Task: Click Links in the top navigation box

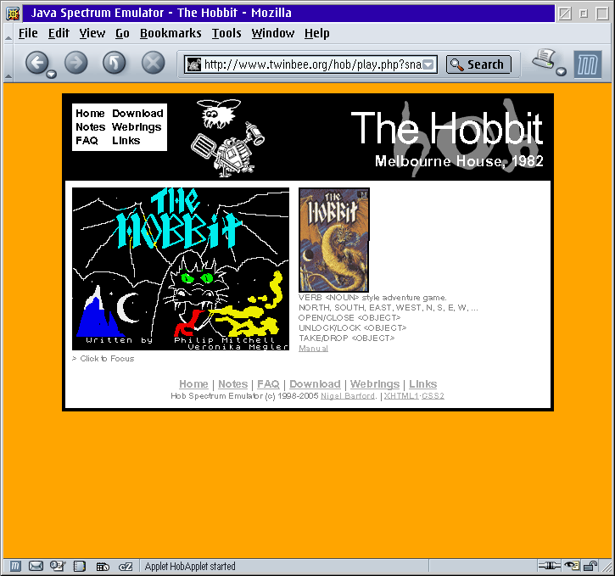Action: (x=126, y=140)
